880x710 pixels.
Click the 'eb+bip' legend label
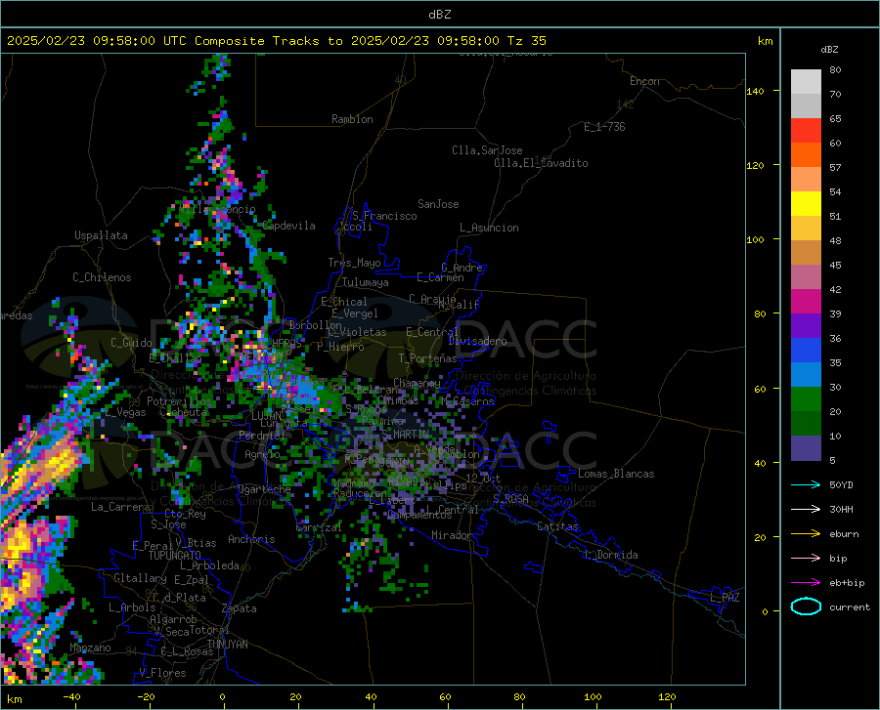(x=847, y=583)
